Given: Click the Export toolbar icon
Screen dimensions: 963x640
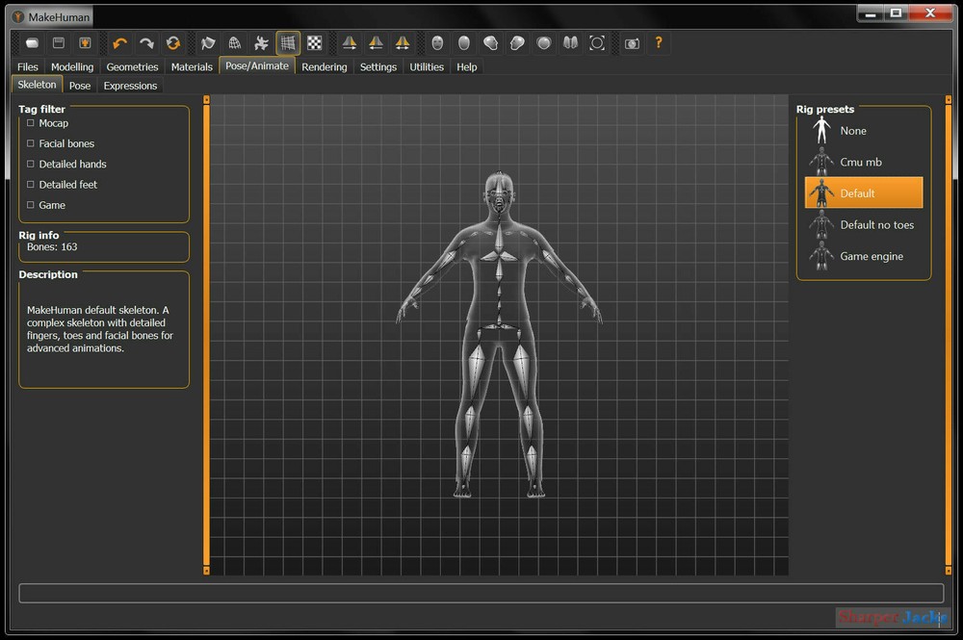Looking at the screenshot, I should pos(85,43).
